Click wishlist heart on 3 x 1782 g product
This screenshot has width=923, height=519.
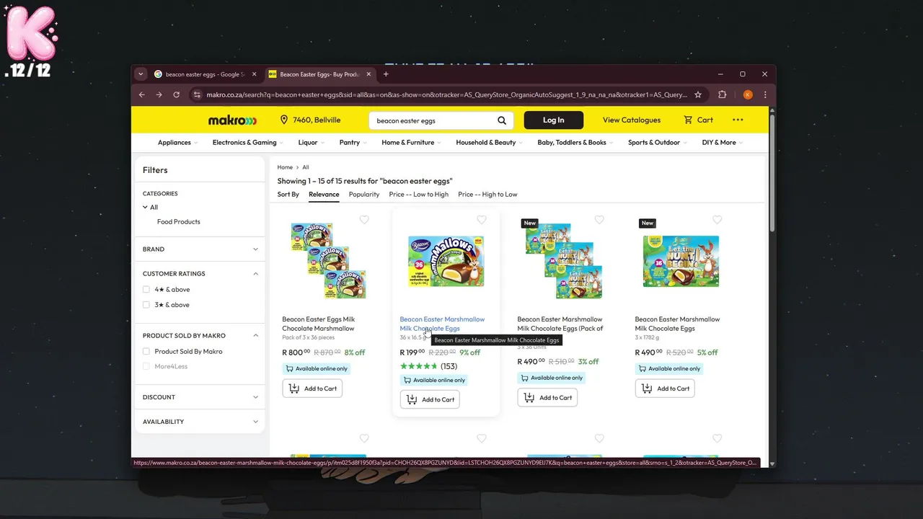717,220
